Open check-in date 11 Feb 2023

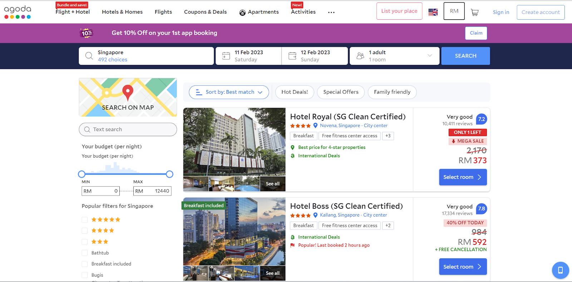[x=248, y=56]
